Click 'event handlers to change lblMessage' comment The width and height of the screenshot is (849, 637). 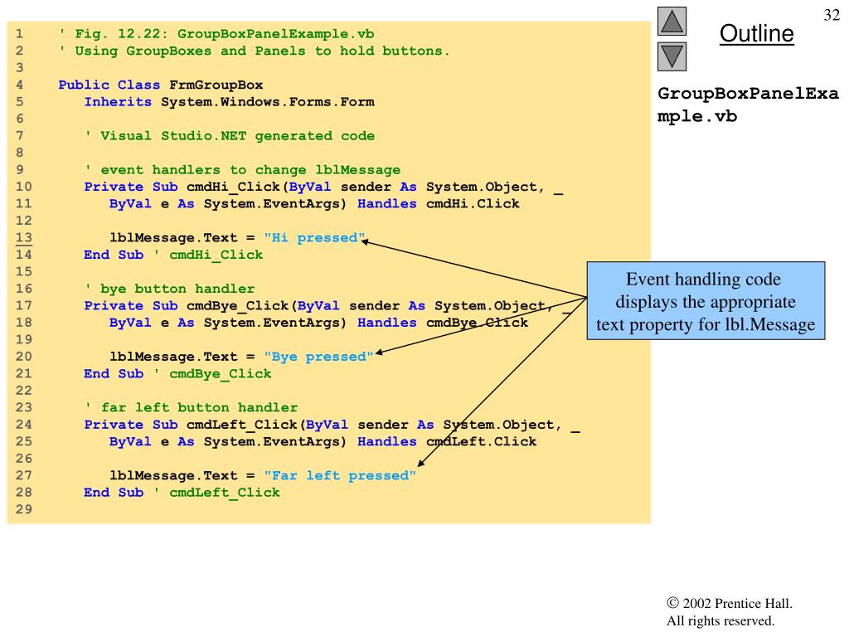pos(243,170)
